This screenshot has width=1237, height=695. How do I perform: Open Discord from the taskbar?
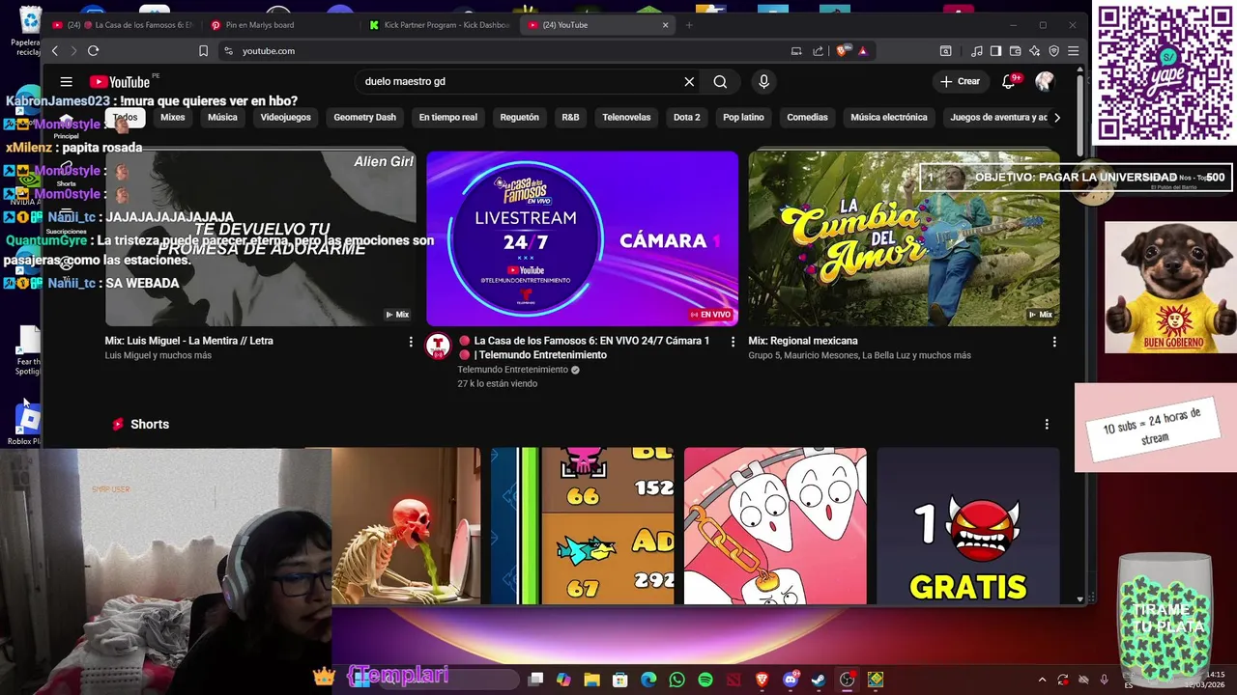[x=791, y=680]
